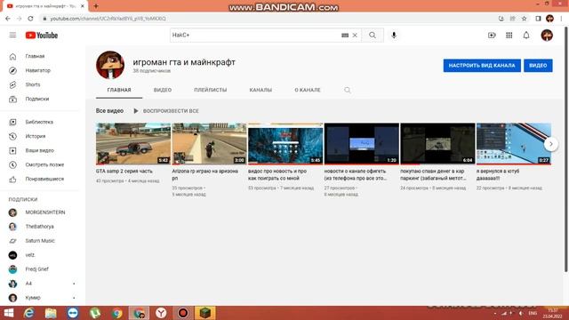Click the channel title игроман гта и майнкрафт
Screen dimensions: 569x320
coord(184,62)
